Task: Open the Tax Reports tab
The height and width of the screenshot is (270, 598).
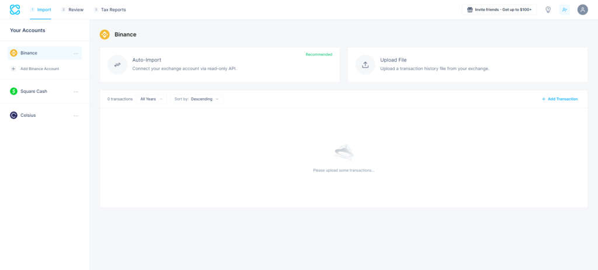Action: [x=110, y=9]
